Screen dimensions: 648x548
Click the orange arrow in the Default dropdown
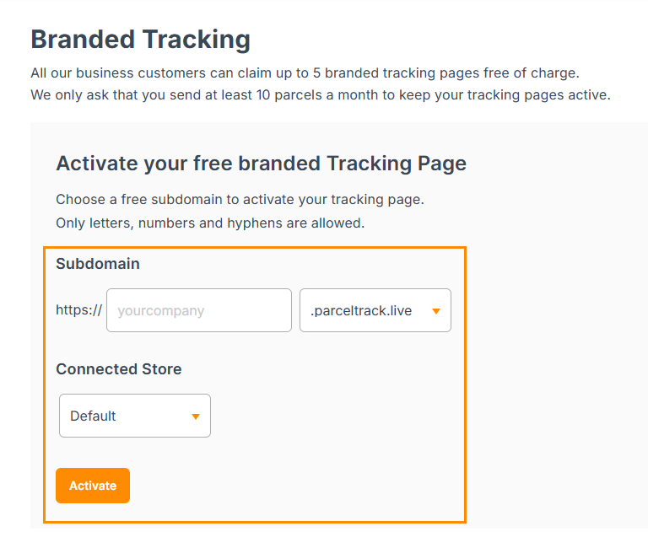(196, 416)
